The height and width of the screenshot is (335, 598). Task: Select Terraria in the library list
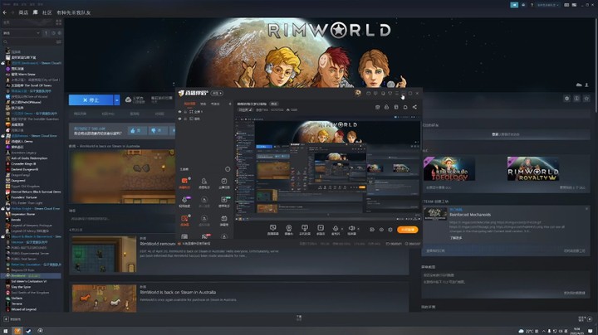click(x=17, y=303)
